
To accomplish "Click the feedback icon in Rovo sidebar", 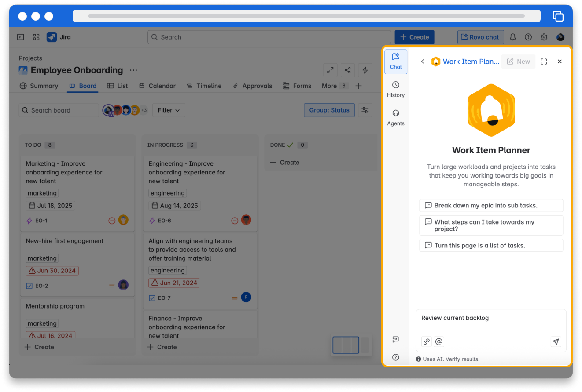I will click(396, 339).
